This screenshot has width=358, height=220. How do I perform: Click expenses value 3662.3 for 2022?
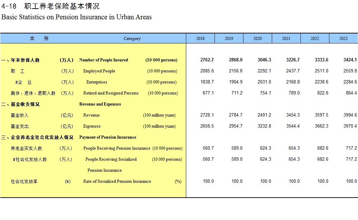(321, 126)
